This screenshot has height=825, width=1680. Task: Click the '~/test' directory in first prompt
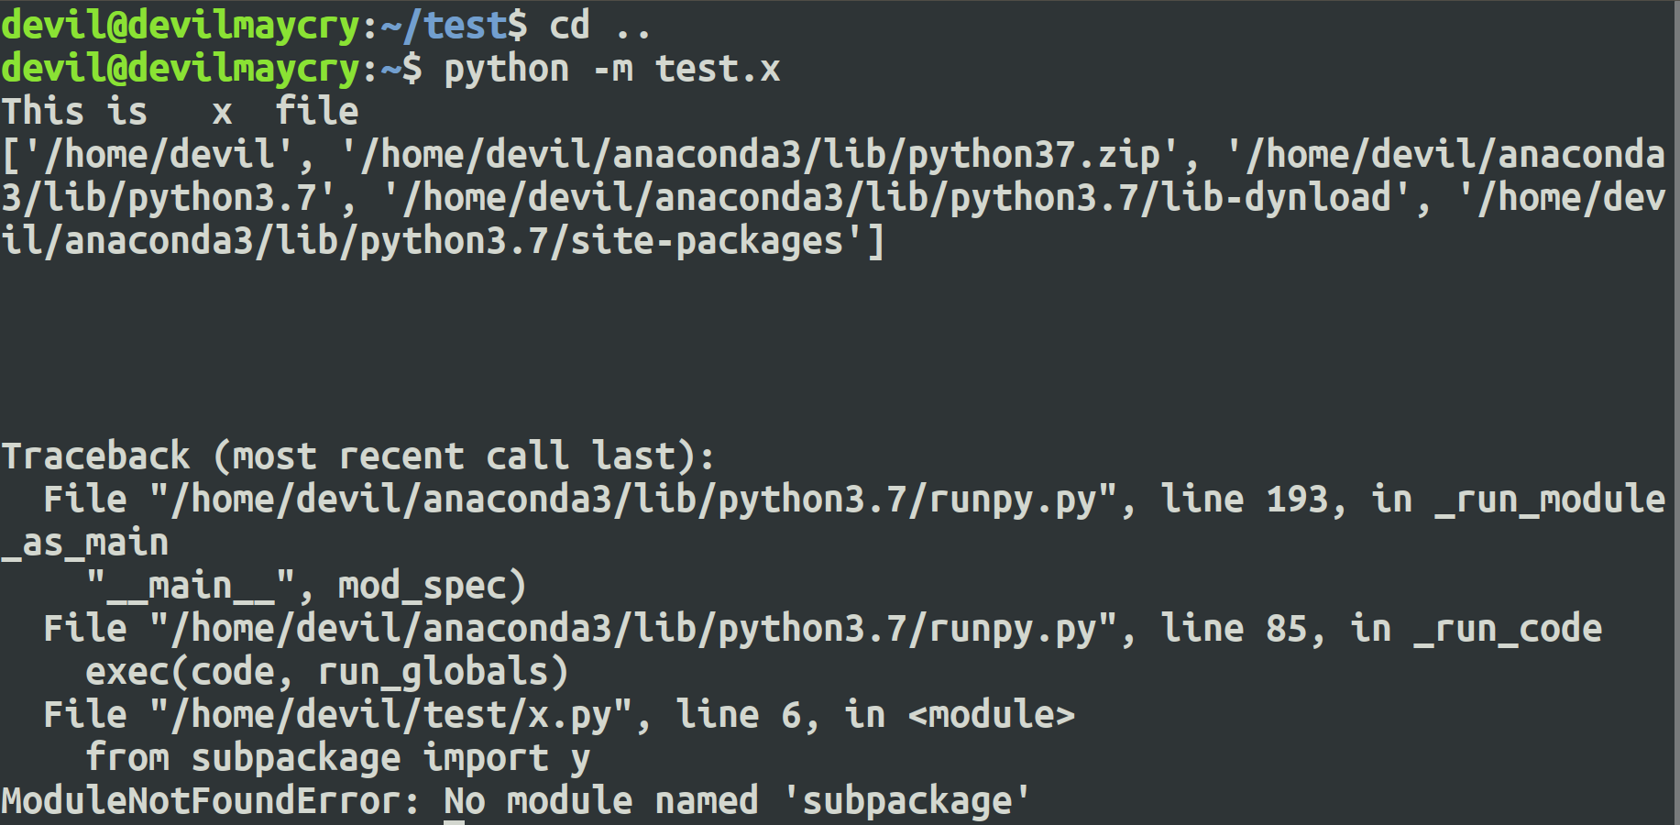[444, 26]
